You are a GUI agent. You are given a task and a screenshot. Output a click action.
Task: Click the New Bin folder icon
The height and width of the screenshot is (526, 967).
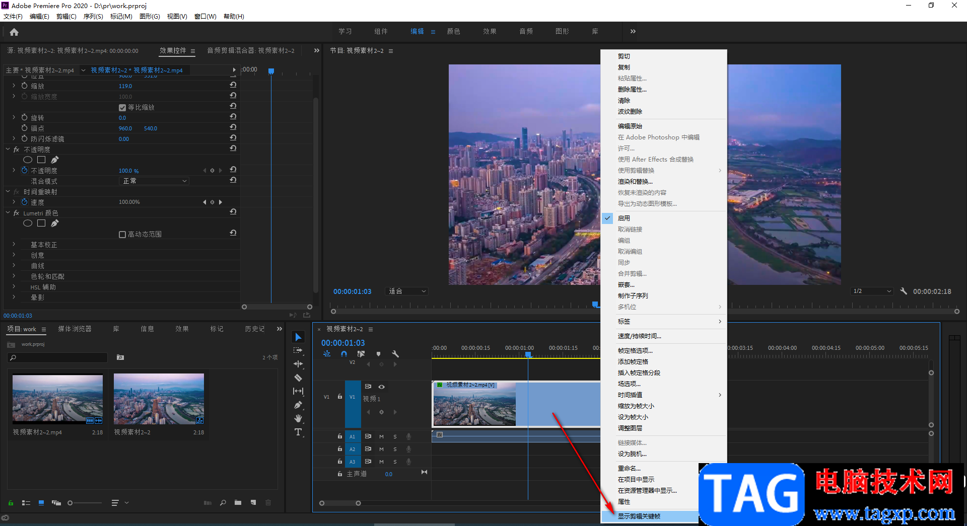click(238, 502)
